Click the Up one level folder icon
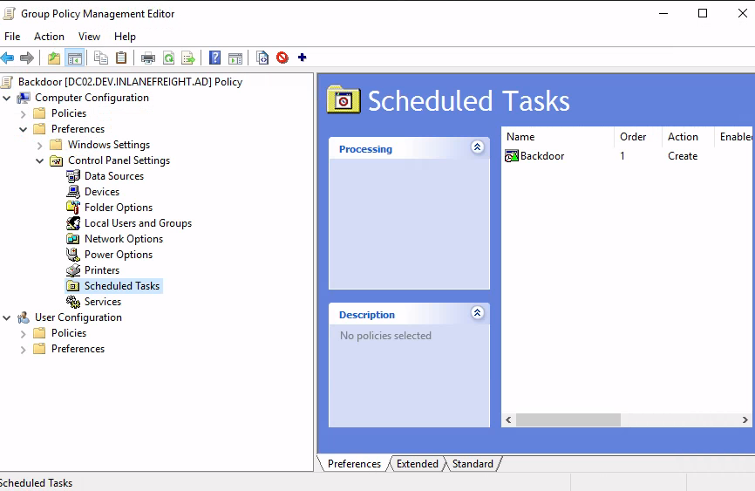 click(x=54, y=58)
